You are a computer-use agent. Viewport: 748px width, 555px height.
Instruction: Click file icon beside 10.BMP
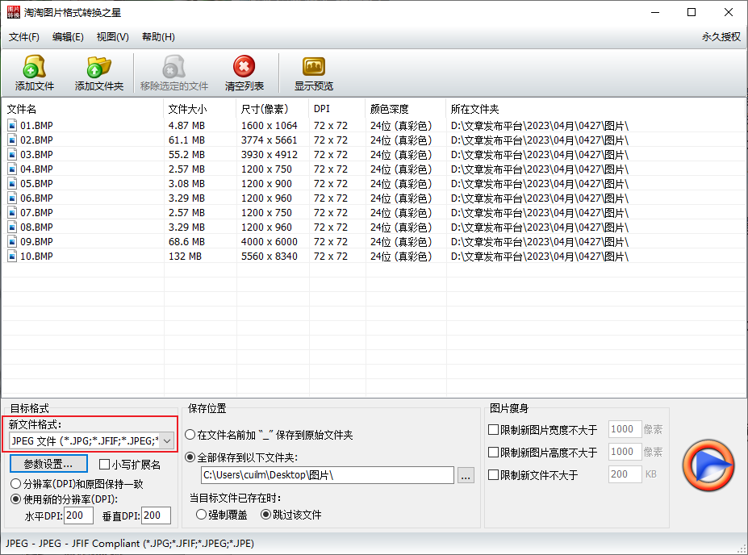[x=12, y=257]
